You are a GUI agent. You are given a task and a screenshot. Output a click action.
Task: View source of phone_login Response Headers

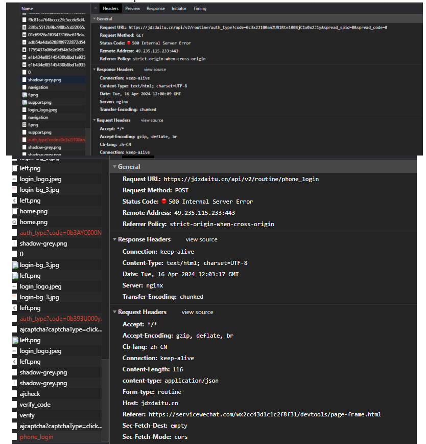201,239
